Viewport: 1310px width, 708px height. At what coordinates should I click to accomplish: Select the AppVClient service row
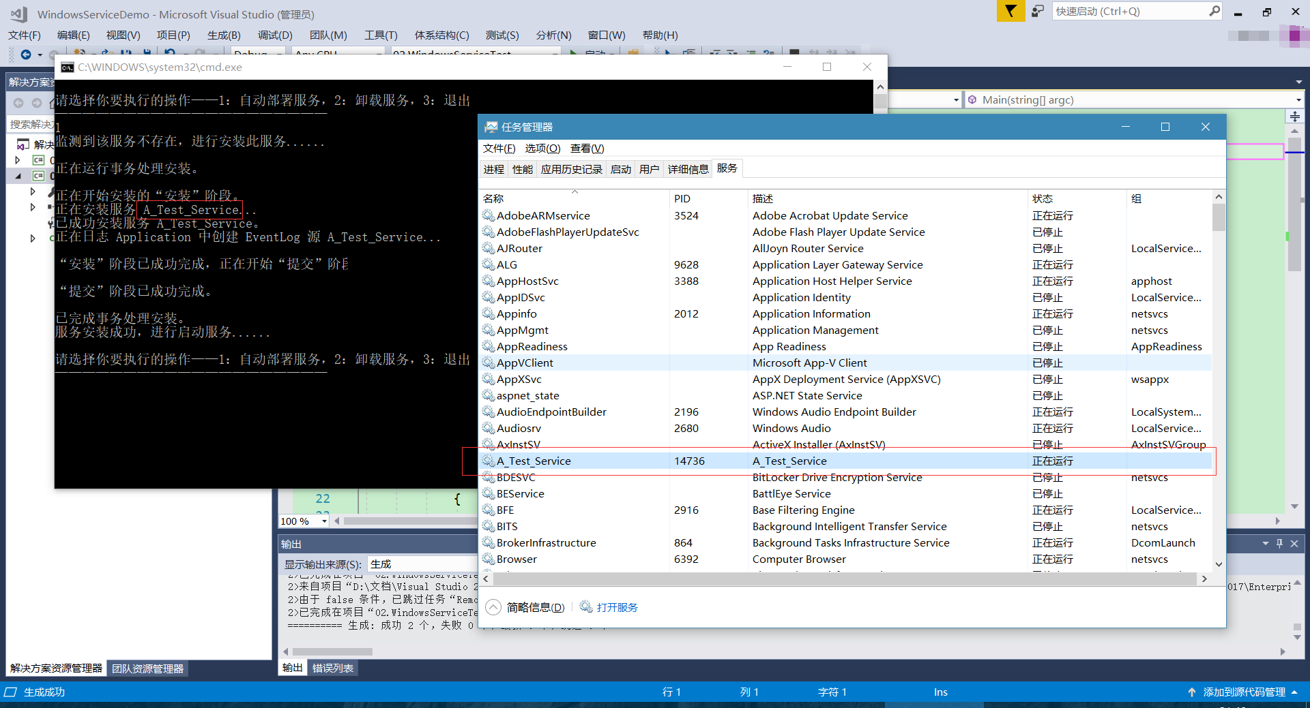click(x=845, y=363)
